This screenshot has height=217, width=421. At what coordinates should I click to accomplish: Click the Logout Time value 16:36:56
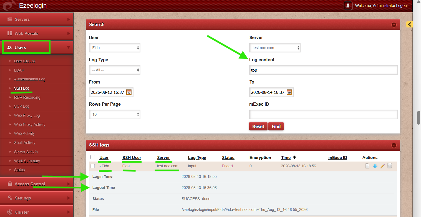pos(199,188)
